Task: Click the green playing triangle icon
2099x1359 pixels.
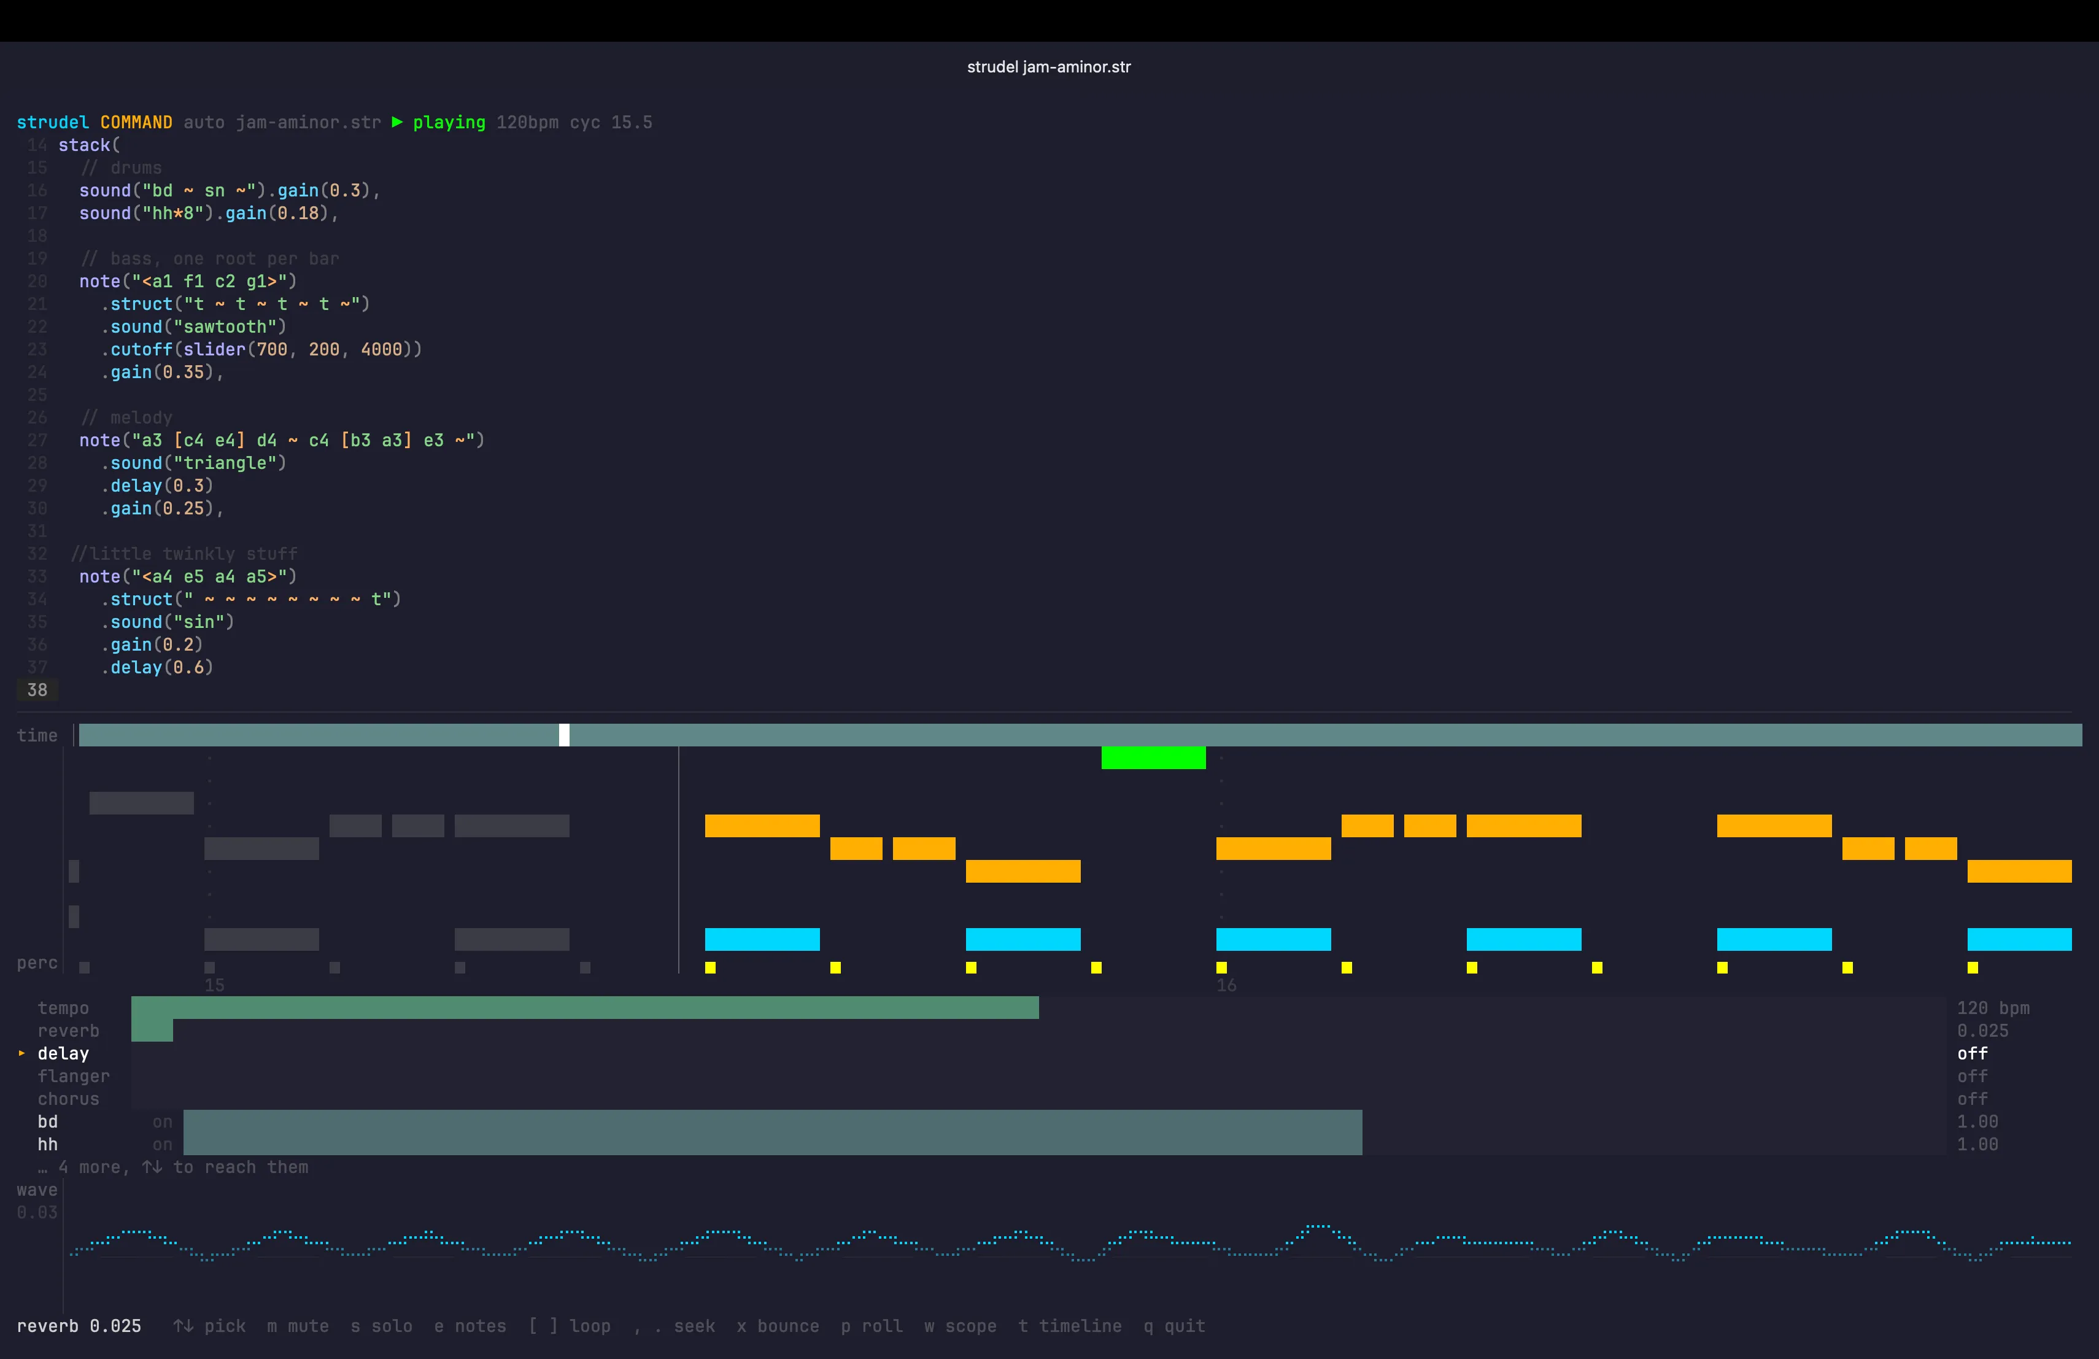Action: tap(397, 122)
